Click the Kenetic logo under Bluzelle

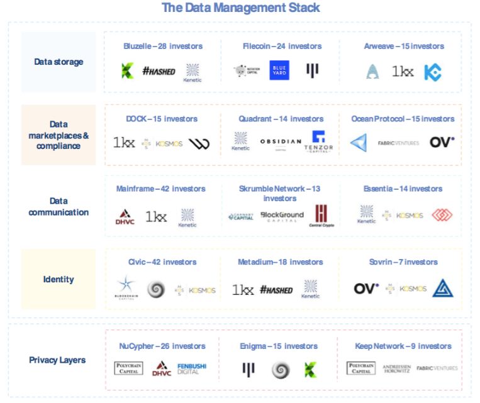pyautogui.click(x=193, y=73)
